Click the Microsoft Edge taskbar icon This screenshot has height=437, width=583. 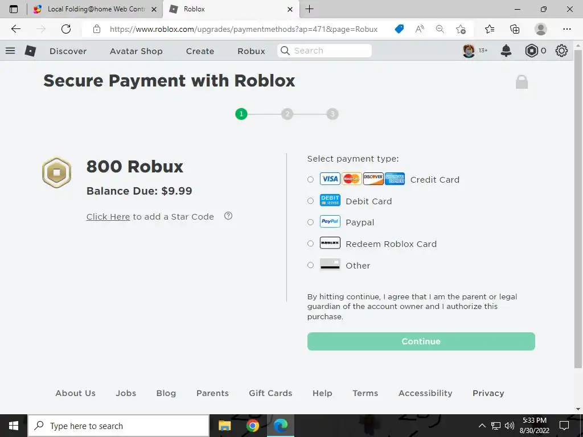[280, 426]
